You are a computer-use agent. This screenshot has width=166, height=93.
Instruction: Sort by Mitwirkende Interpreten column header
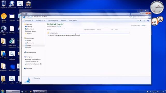pyautogui.click(x=89, y=30)
